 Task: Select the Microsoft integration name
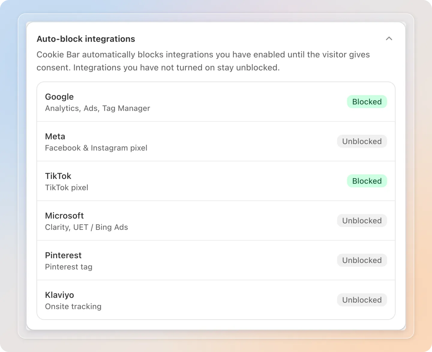pos(64,216)
